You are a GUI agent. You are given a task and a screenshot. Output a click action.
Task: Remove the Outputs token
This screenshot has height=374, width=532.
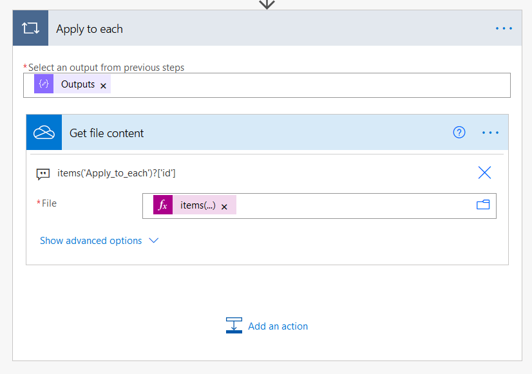(103, 86)
